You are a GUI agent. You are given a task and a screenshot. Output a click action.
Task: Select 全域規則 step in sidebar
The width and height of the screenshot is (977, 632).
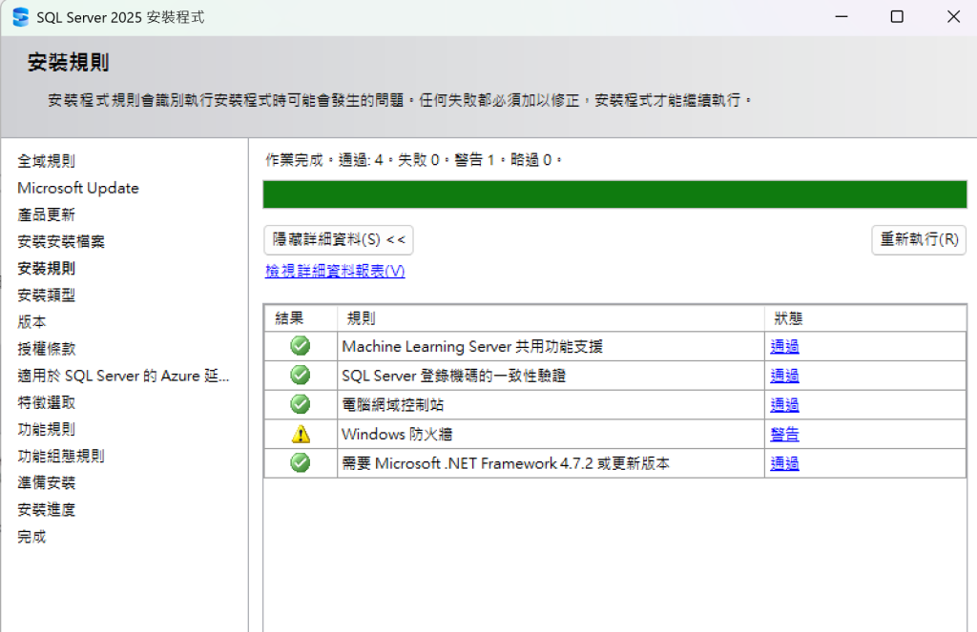tap(46, 161)
